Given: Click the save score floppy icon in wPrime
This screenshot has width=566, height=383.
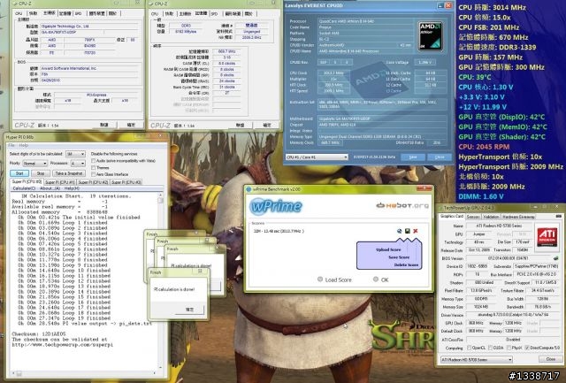Looking at the screenshot, I should pos(407,231).
